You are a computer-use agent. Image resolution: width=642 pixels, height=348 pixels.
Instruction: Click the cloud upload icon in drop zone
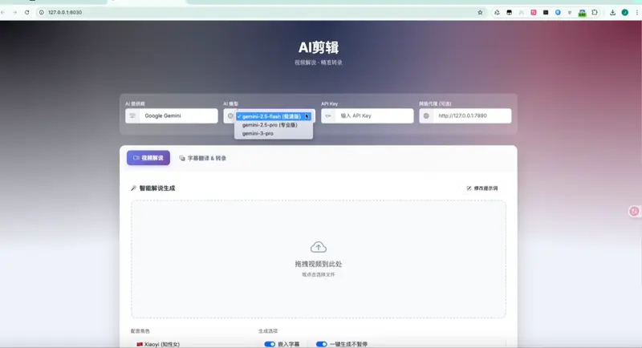click(x=318, y=247)
